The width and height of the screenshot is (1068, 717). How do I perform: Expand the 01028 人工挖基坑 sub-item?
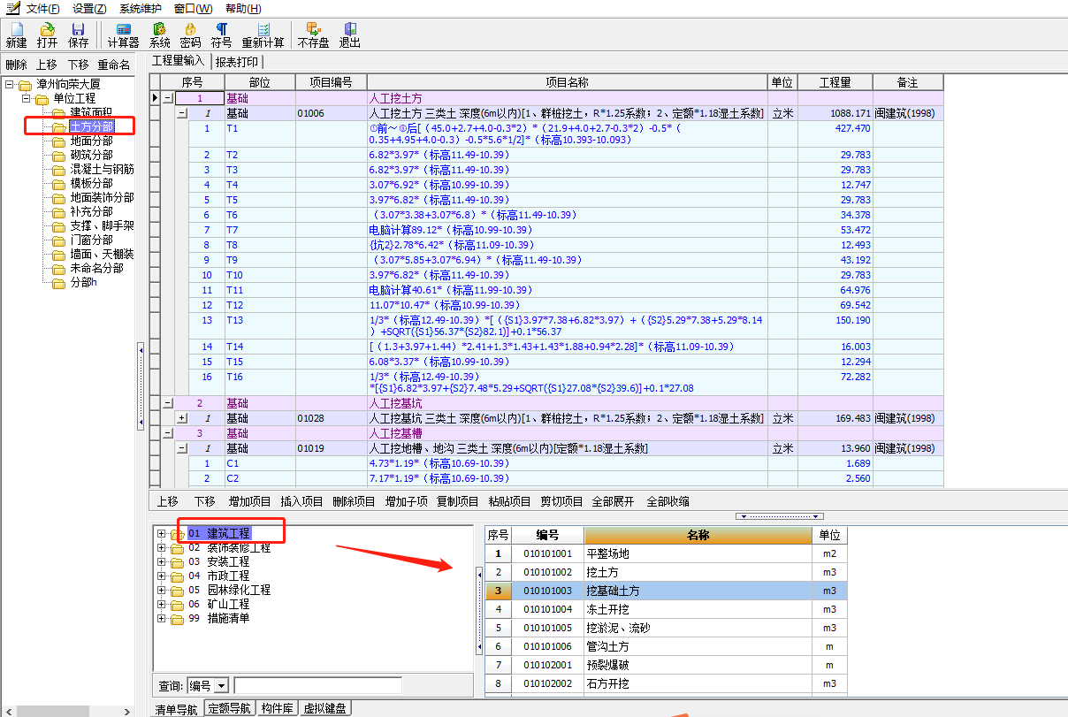point(182,418)
